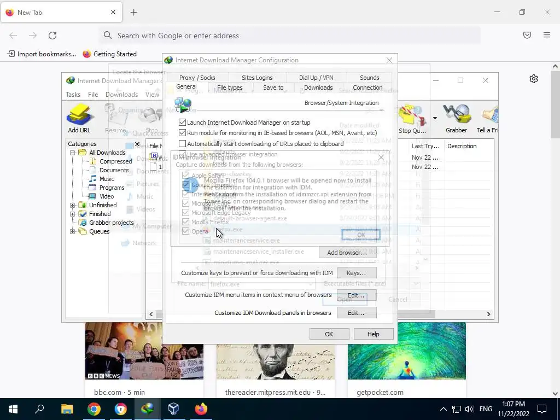Screen dimensions: 560x420
Task: Collapse the All Downloads tree node
Action: coord(73,153)
